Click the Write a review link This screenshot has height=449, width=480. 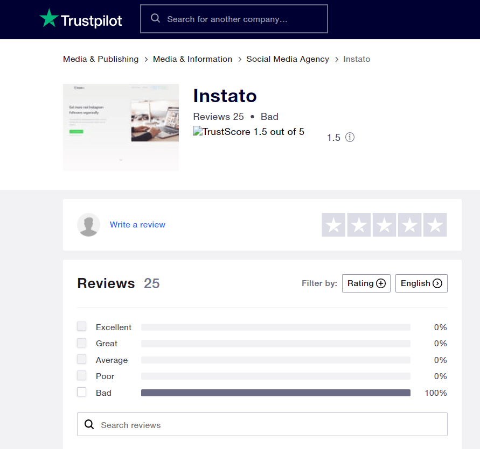(137, 225)
